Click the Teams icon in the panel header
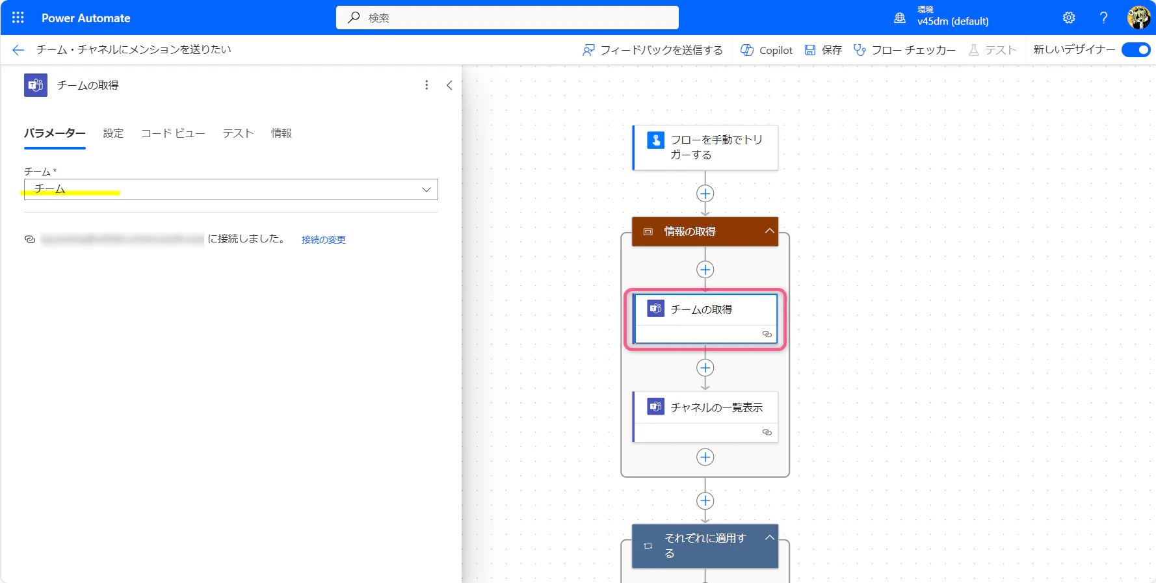The image size is (1156, 583). point(36,85)
